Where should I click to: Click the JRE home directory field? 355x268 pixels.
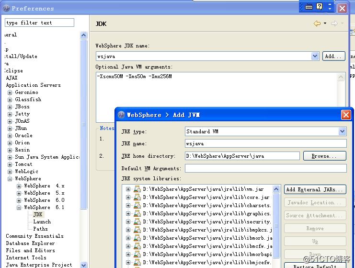[x=242, y=156]
